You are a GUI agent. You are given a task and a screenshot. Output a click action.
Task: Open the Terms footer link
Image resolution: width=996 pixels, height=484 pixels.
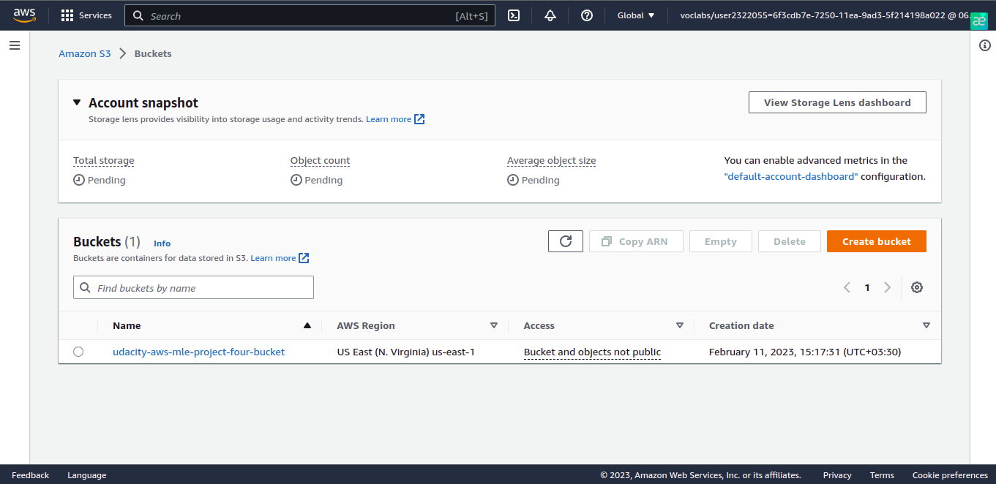882,475
